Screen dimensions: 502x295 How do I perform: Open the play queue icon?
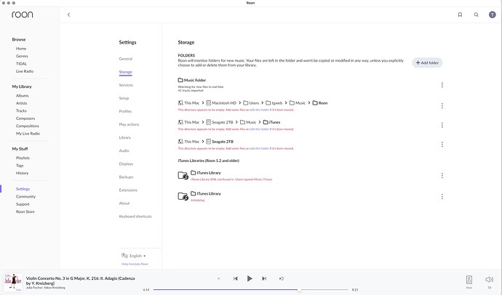tap(281, 278)
